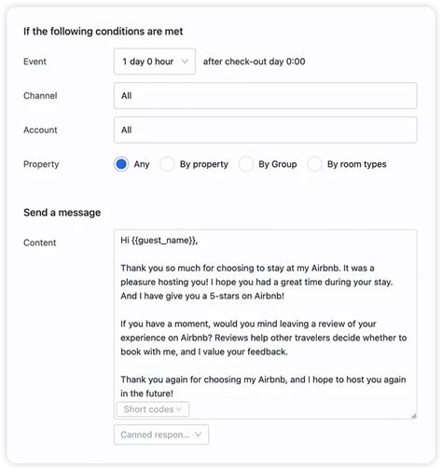Click the 'And I have give you a 5-stars' line

[x=202, y=296]
